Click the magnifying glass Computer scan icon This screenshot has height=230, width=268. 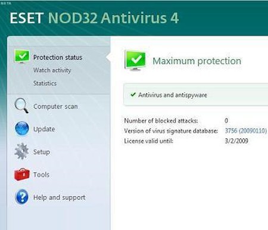click(x=21, y=105)
